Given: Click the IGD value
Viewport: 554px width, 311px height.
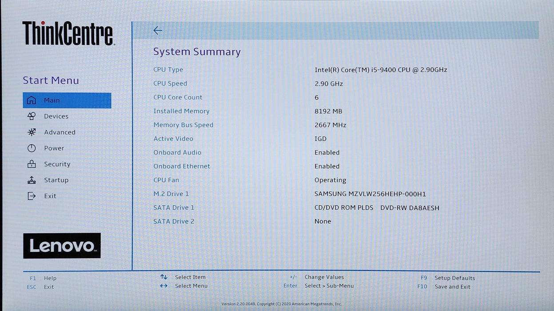Looking at the screenshot, I should click(x=320, y=139).
